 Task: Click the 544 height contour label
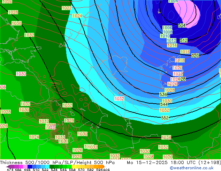(x=164, y=104)
